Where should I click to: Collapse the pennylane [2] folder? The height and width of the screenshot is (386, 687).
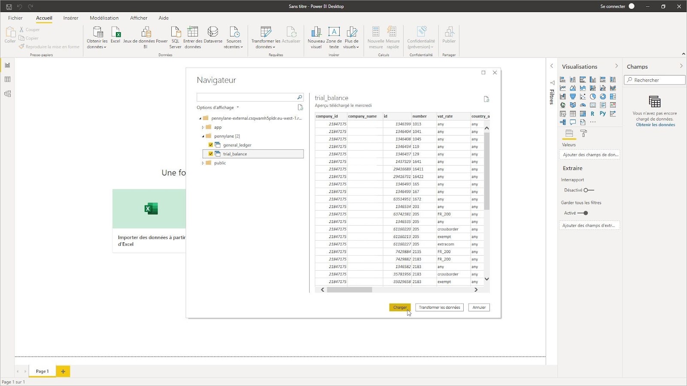(x=203, y=136)
